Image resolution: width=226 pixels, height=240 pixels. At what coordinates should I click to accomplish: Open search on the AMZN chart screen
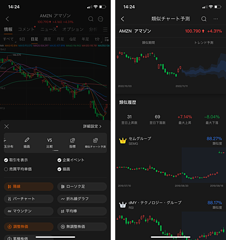pos(91,19)
